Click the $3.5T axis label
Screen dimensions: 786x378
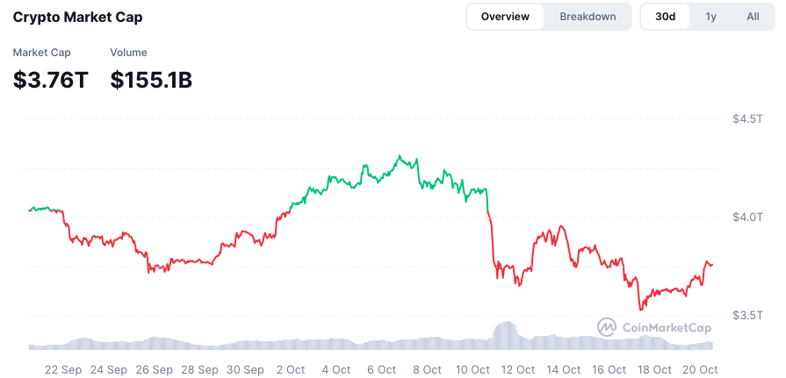747,315
